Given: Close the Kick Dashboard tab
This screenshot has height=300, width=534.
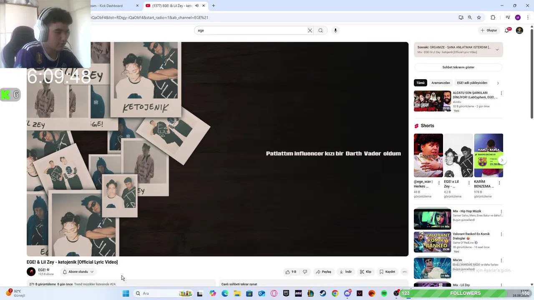Looking at the screenshot, I should (137, 6).
